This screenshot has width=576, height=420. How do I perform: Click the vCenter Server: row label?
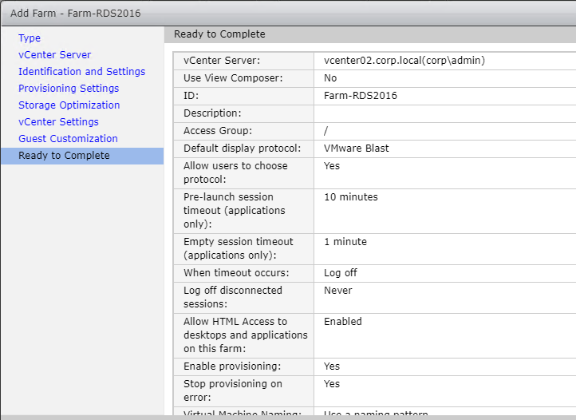pyautogui.click(x=222, y=61)
